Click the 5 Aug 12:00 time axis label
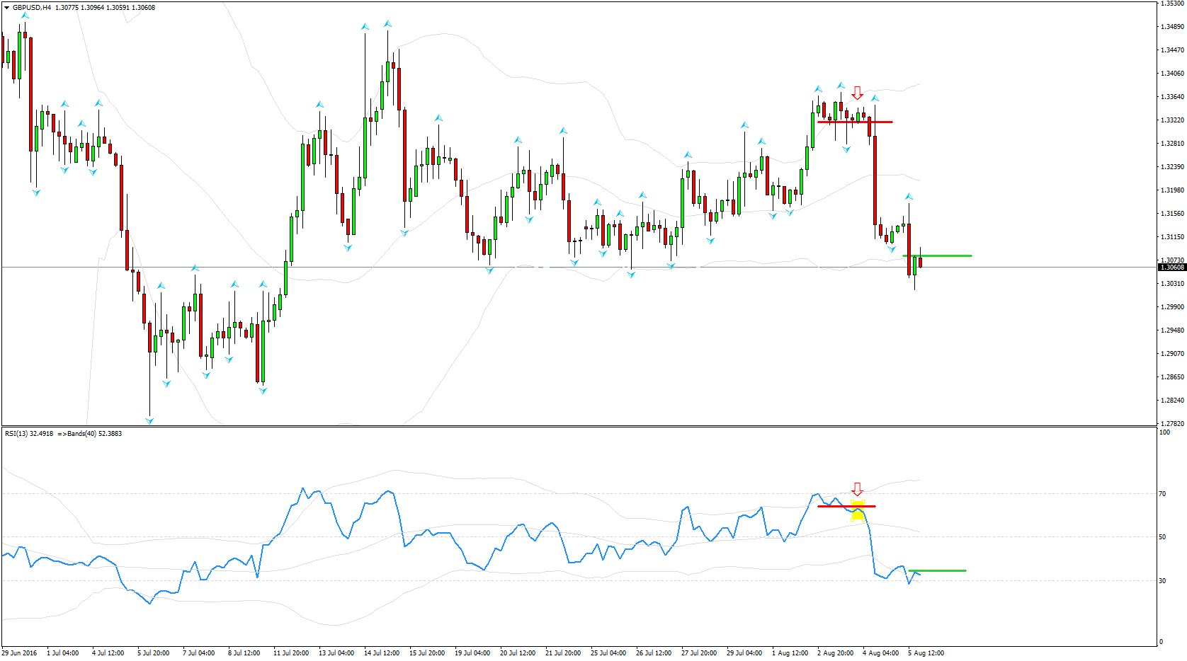Viewport: 1187px width, 661px height. pyautogui.click(x=926, y=653)
